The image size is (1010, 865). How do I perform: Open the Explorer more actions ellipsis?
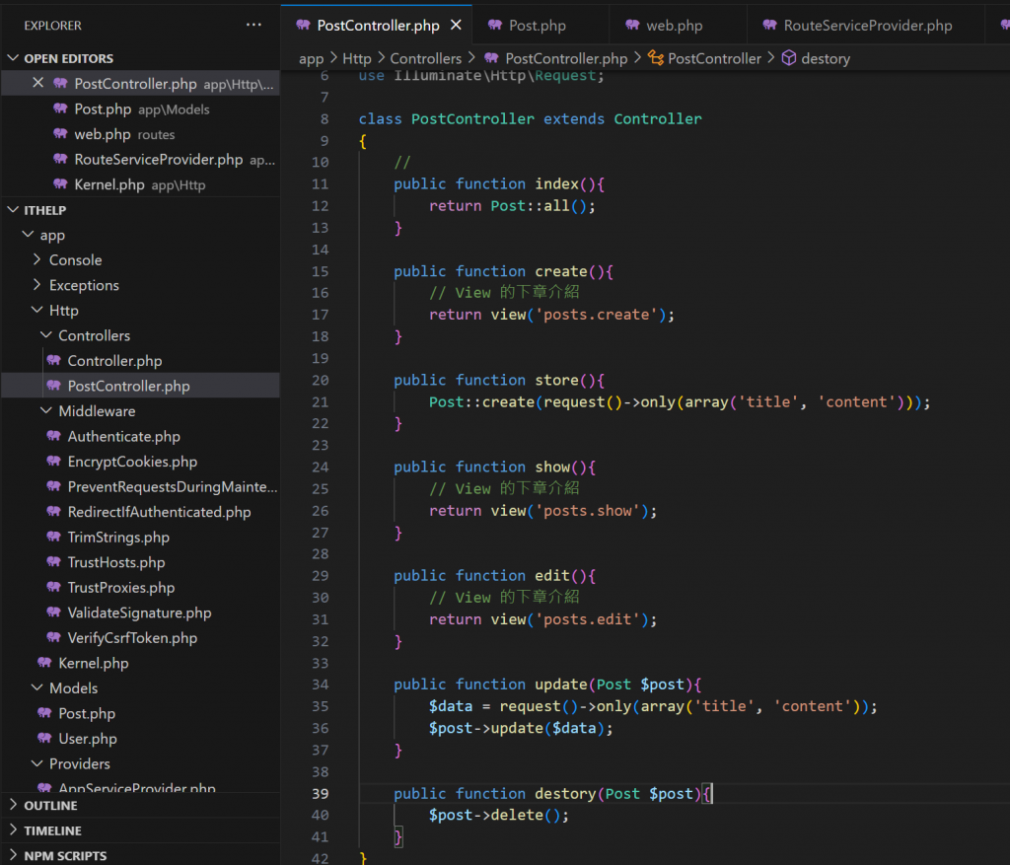(x=253, y=25)
